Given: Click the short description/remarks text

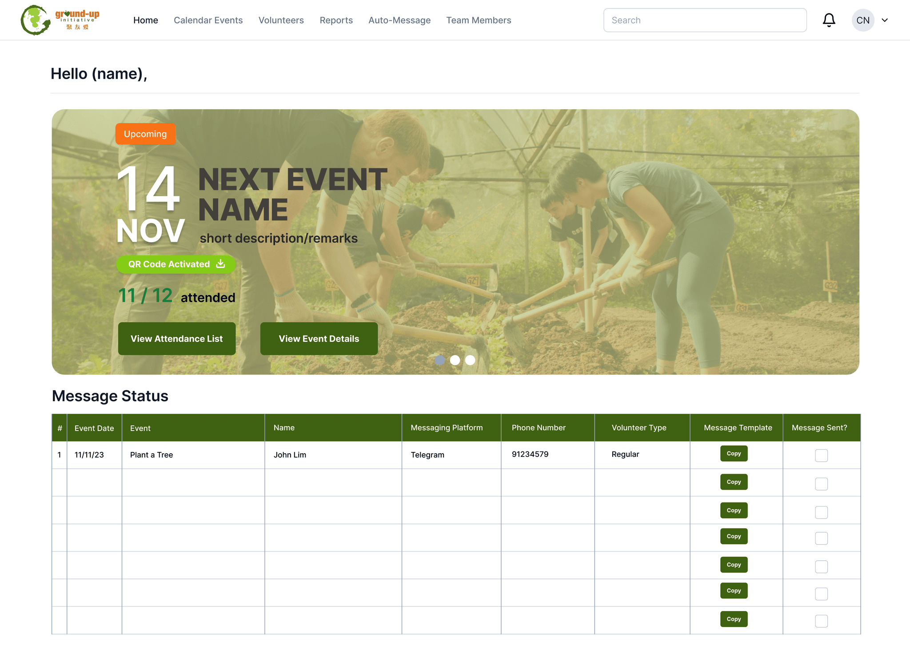Looking at the screenshot, I should point(279,238).
